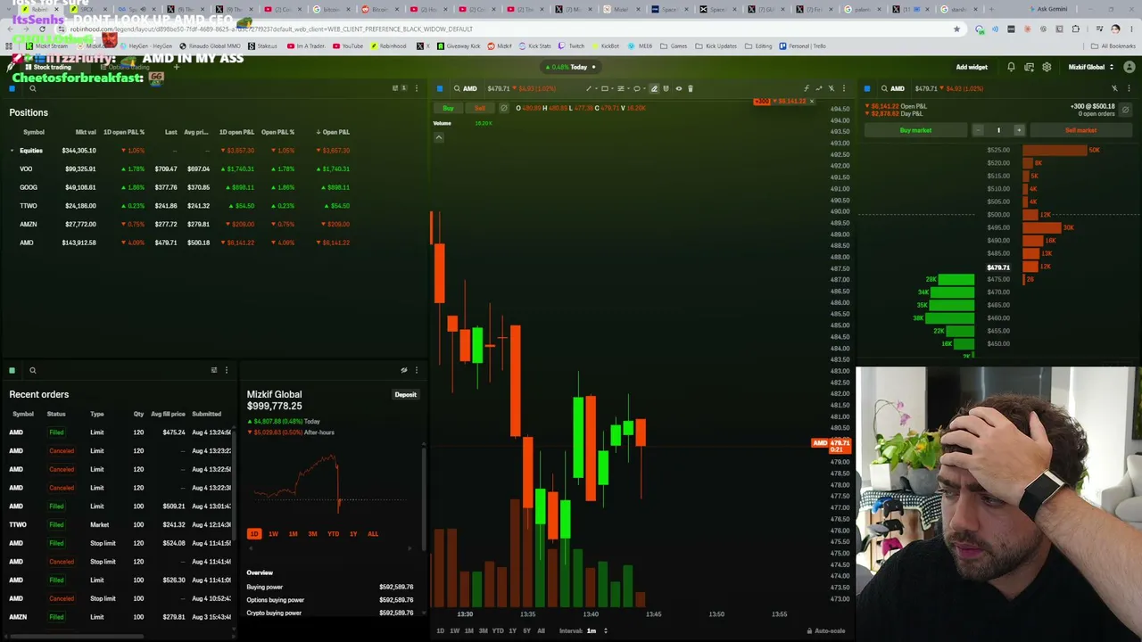Toggle drawings visibility with the eye icon
Viewport: 1142px width, 642px height.
679,88
